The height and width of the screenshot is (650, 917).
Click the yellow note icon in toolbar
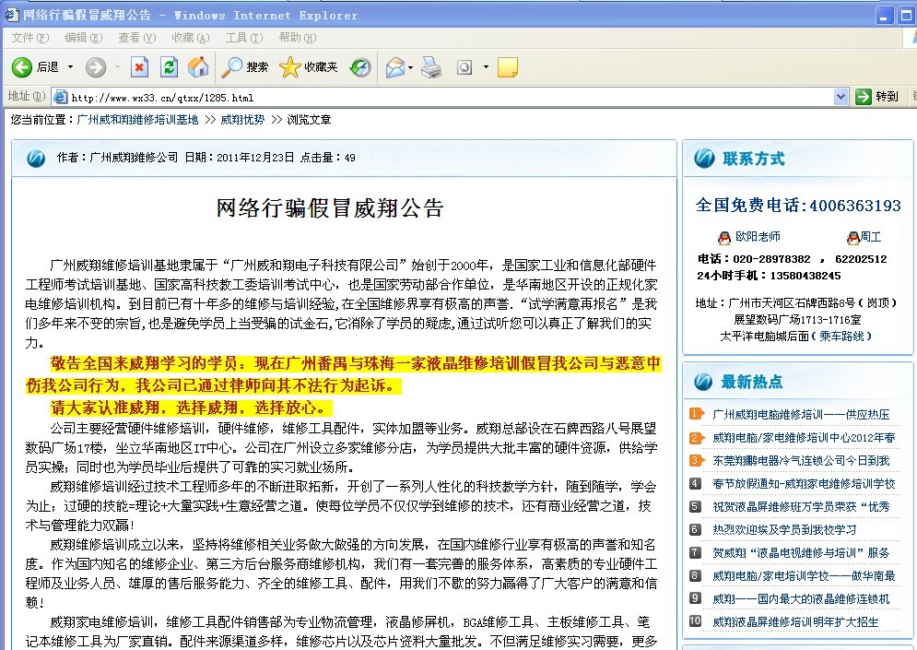507,67
